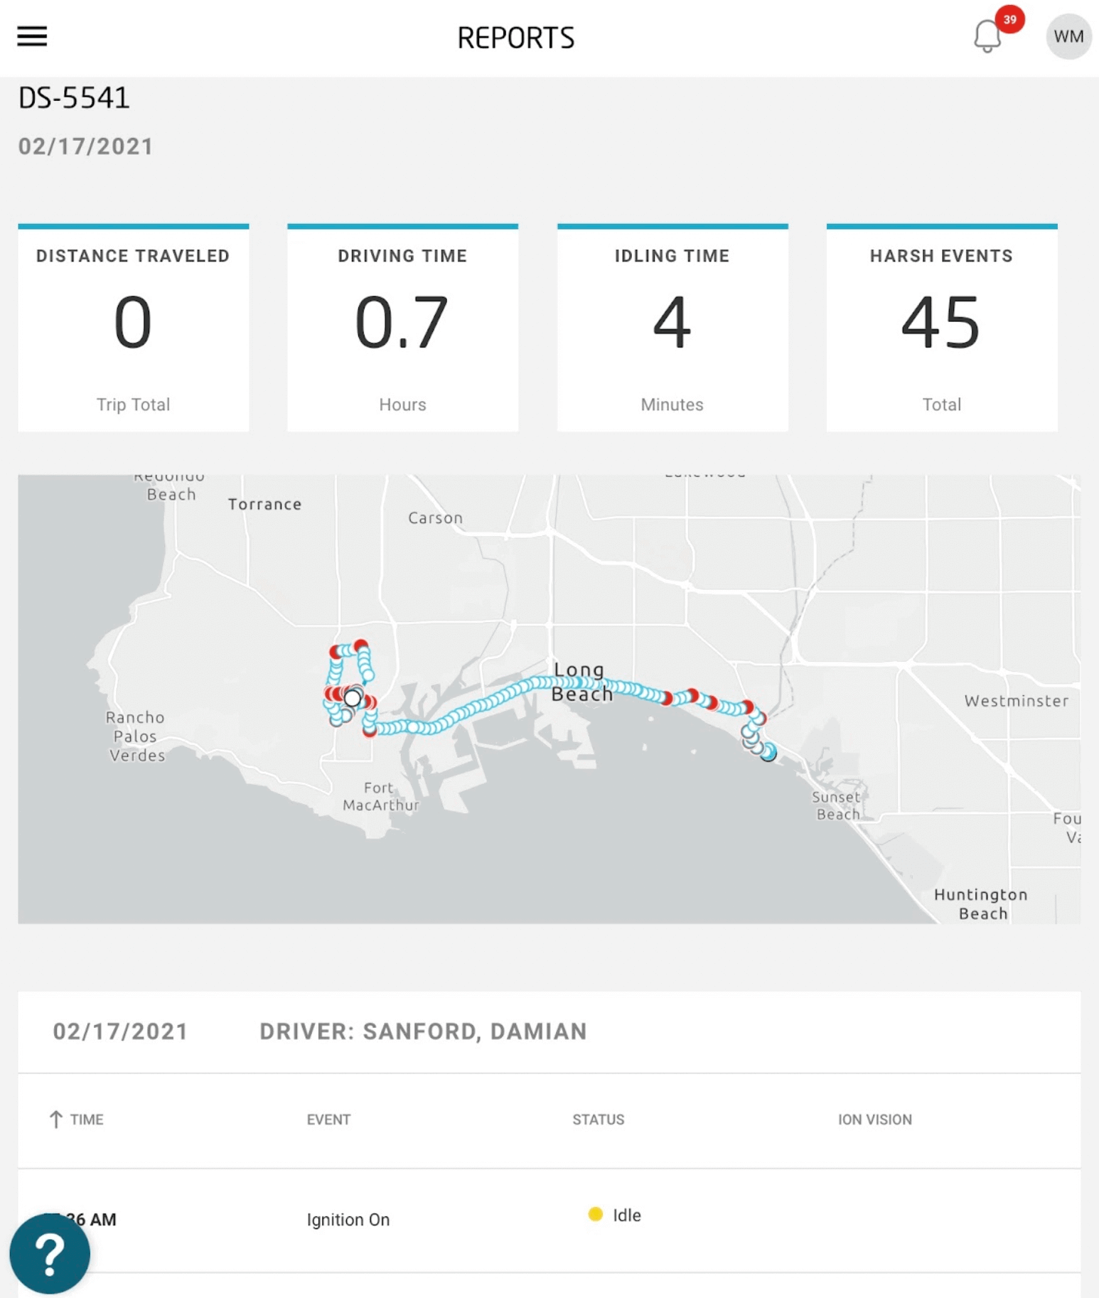Open the WM user profile avatar

[x=1068, y=36]
